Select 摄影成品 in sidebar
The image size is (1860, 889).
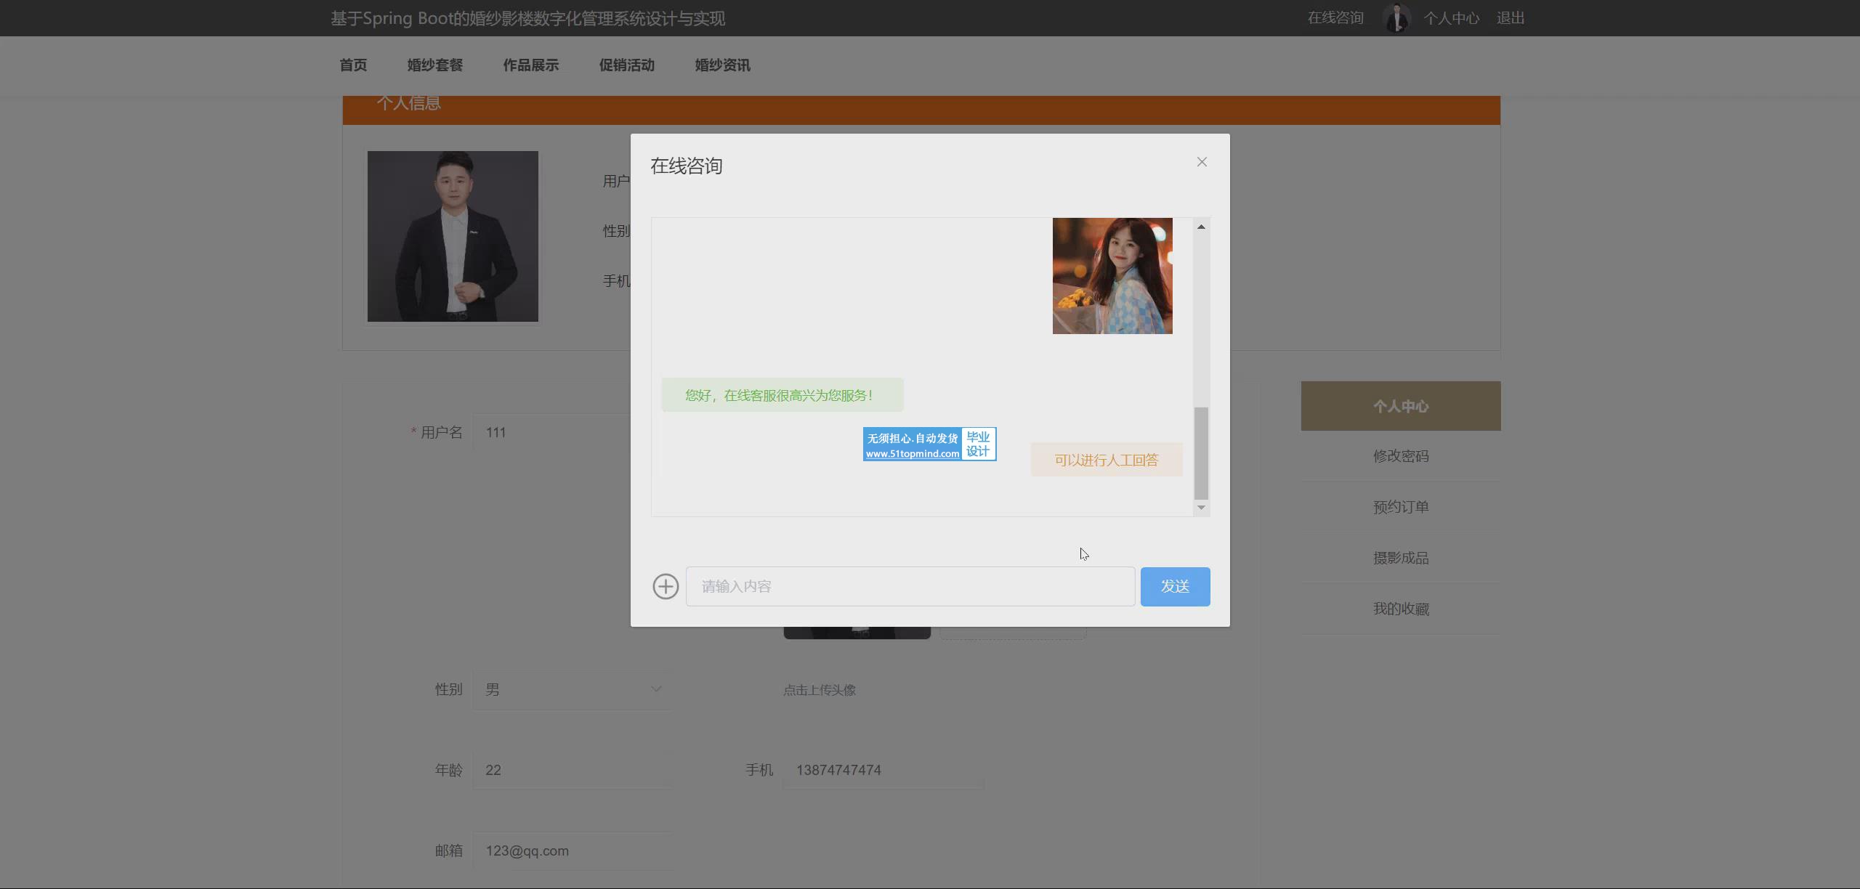coord(1401,558)
